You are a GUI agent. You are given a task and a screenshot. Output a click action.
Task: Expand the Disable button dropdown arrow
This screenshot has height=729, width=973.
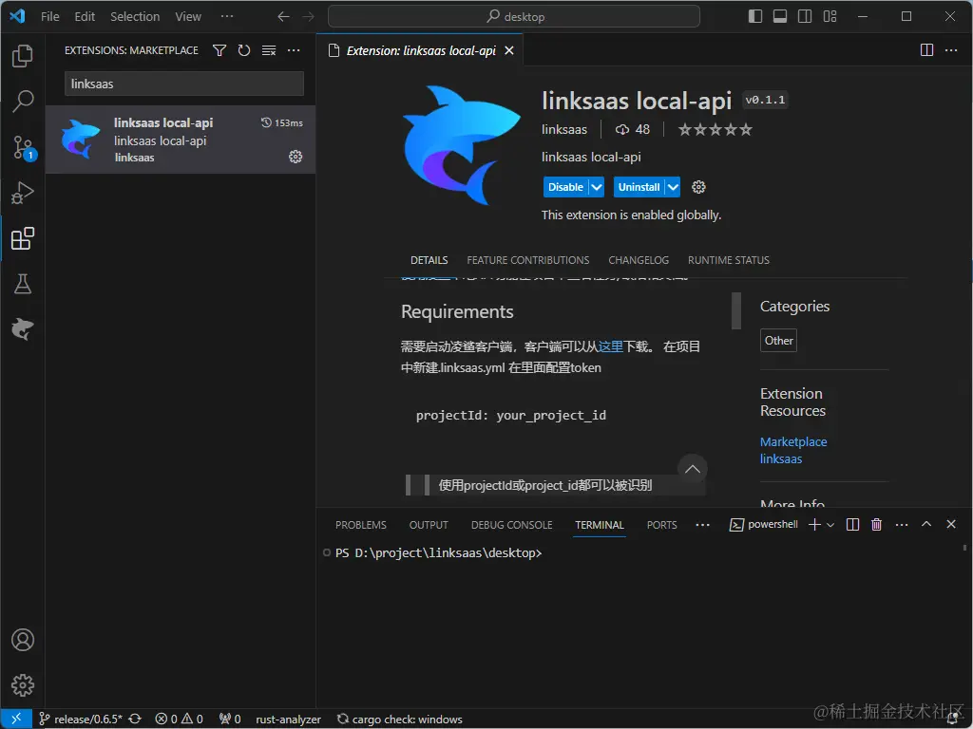coord(597,187)
